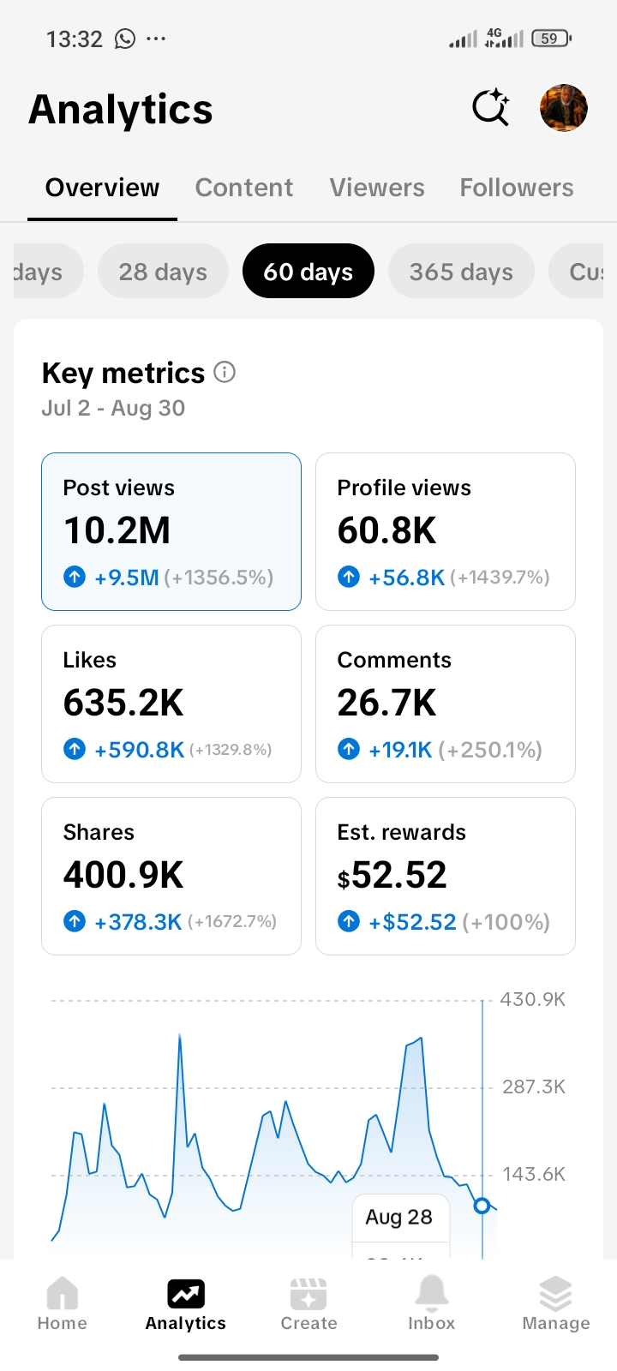The image size is (617, 1371).
Task: Select the 365 days range chip
Action: pos(461,272)
